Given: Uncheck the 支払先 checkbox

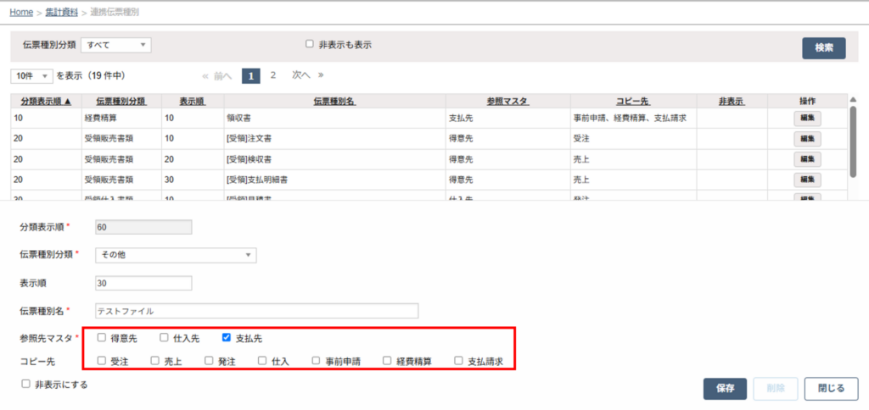Looking at the screenshot, I should (226, 336).
